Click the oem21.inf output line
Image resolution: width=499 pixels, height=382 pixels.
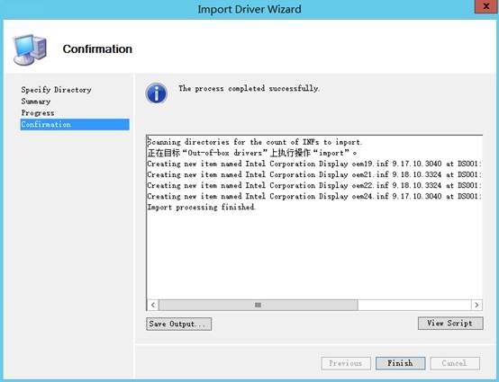click(314, 174)
